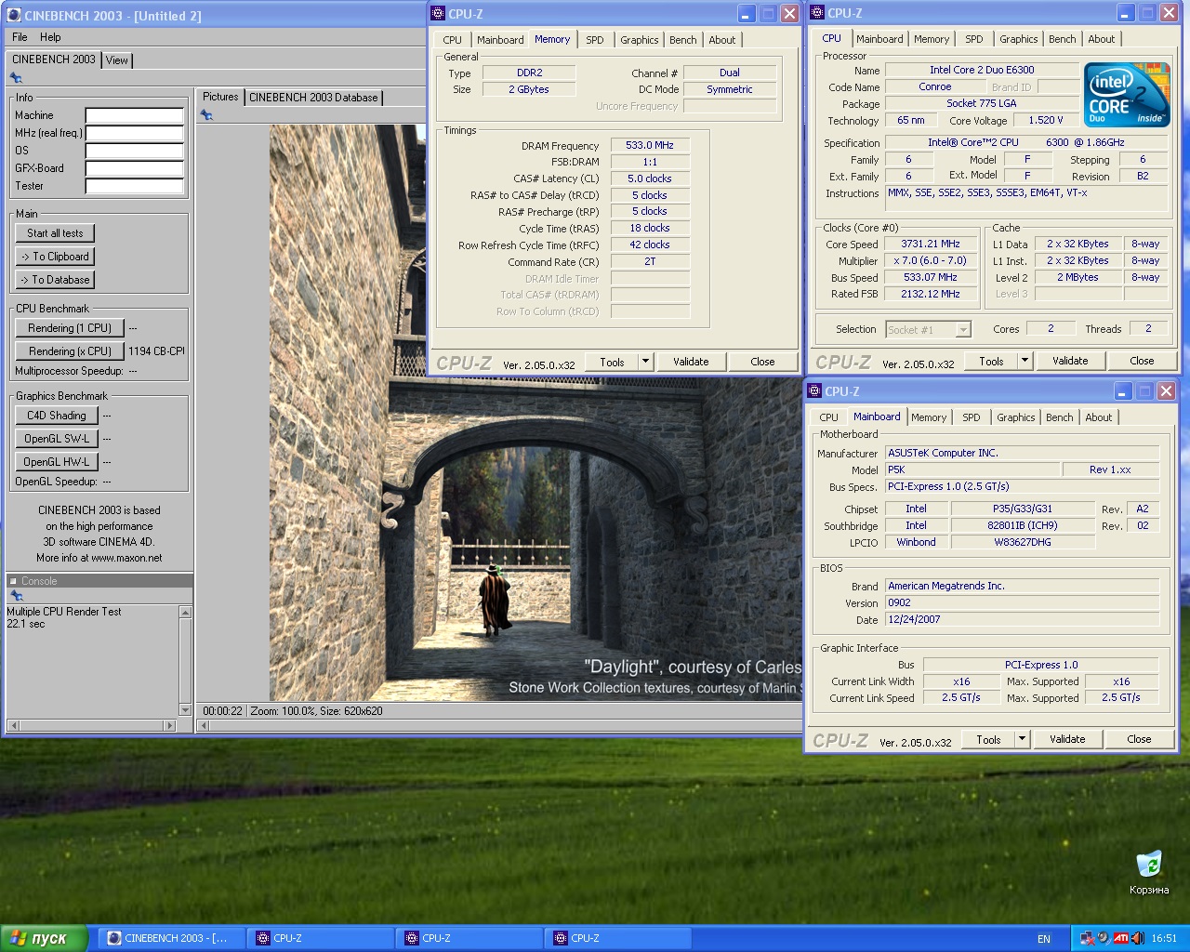
Task: Click the To Database button
Action: click(55, 280)
